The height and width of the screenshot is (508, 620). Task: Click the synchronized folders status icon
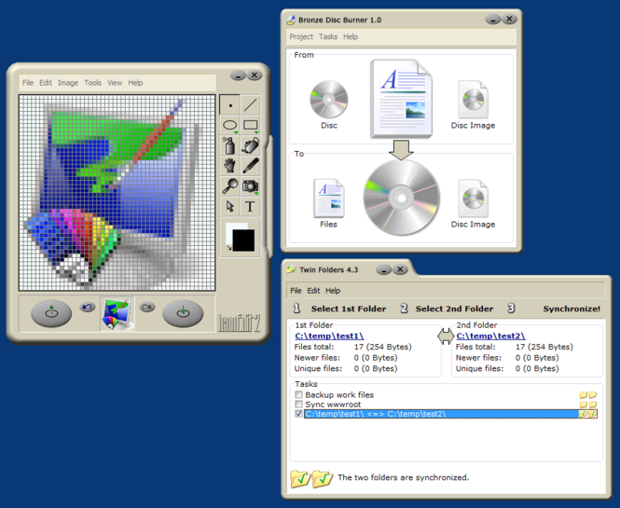click(311, 478)
